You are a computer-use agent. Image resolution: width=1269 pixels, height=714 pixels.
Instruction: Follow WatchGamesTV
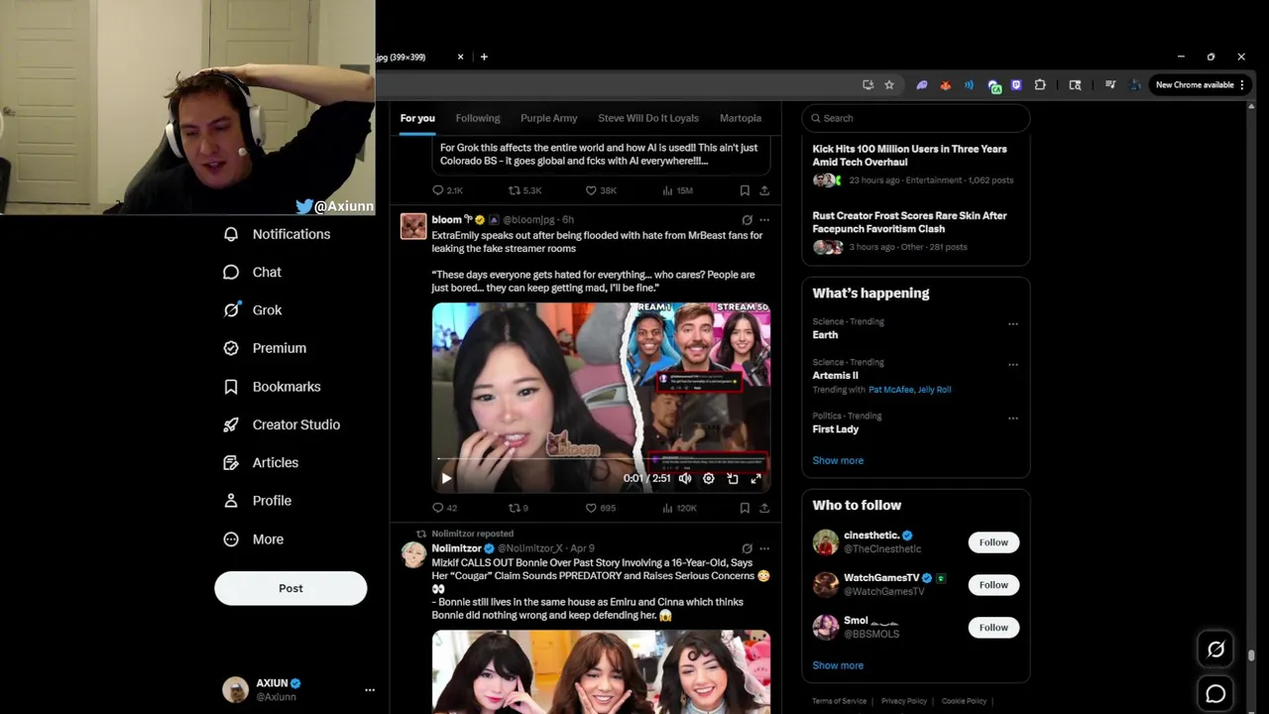pos(993,585)
